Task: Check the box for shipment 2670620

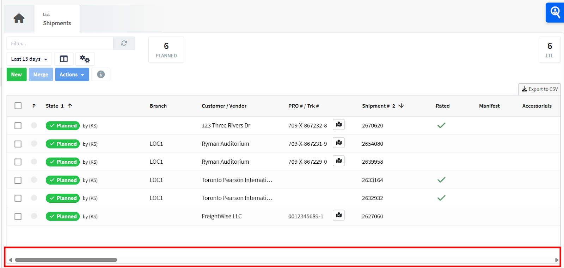Action: coord(18,126)
